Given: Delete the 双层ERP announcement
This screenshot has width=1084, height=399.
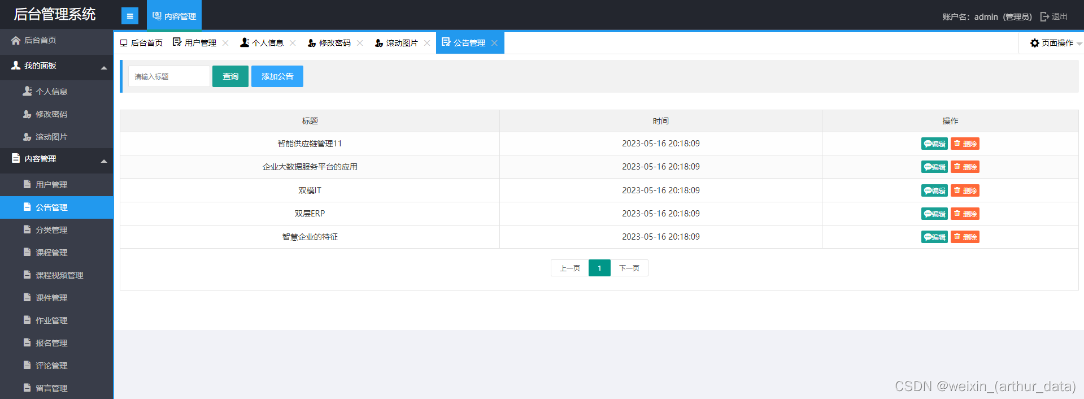Looking at the screenshot, I should (965, 214).
